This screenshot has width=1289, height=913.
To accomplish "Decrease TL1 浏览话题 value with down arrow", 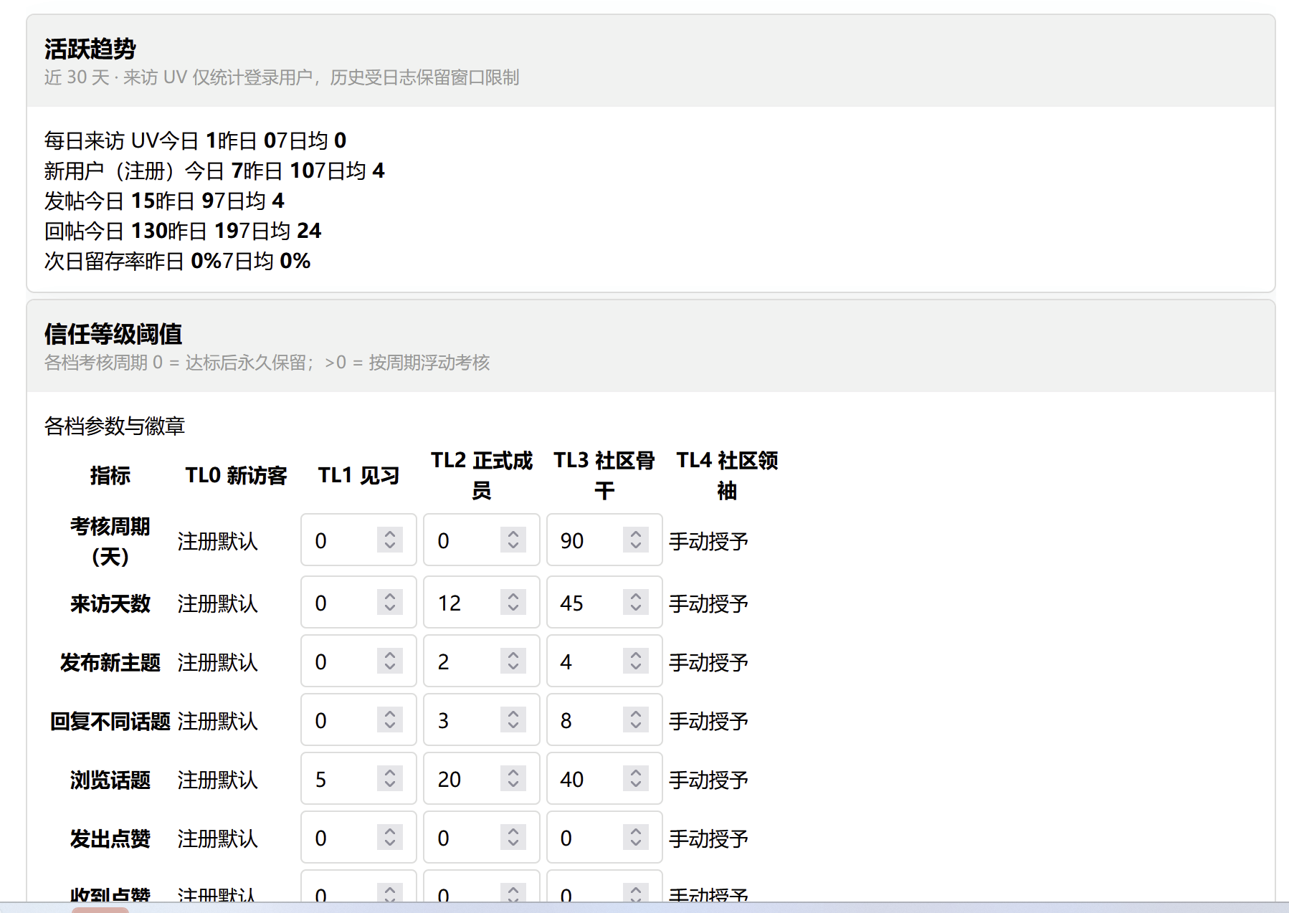I will tap(389, 785).
